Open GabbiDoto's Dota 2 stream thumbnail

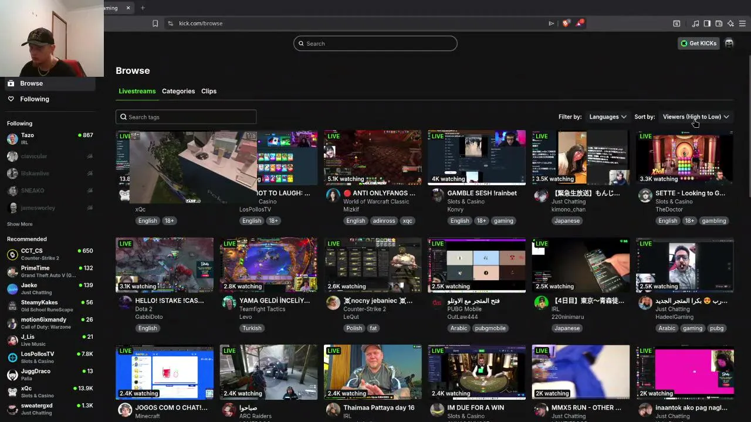click(164, 265)
